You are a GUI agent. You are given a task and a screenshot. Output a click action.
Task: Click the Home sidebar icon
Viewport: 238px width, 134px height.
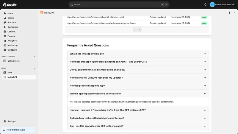click(5, 13)
